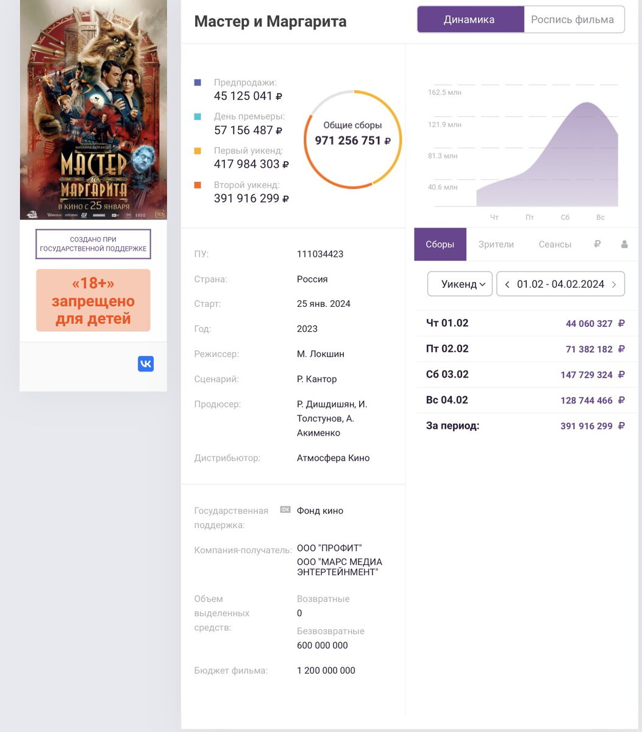The width and height of the screenshot is (642, 732).
Task: Click the Сб 03.02 row label
Action: [447, 375]
